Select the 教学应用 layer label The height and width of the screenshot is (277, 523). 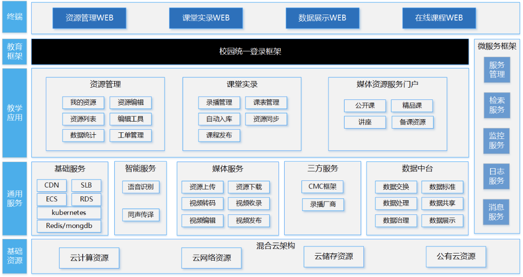tap(15, 113)
